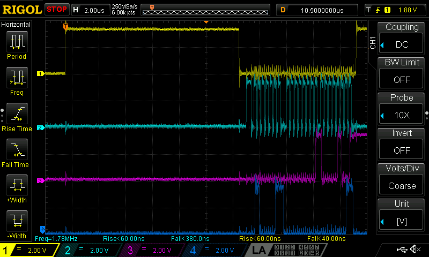
Task: Click the USB connection status icon
Action: 401,249
